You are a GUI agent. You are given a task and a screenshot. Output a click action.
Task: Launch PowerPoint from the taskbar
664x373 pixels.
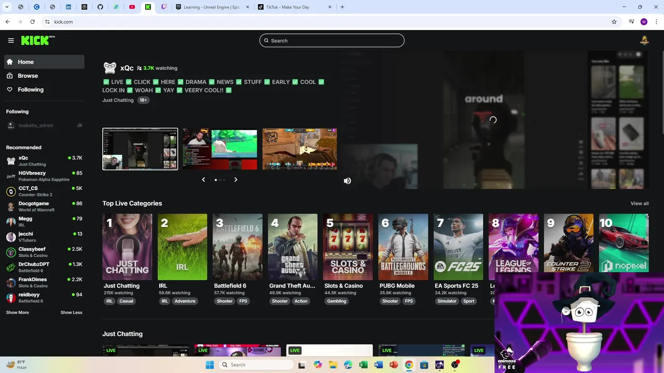click(x=394, y=365)
